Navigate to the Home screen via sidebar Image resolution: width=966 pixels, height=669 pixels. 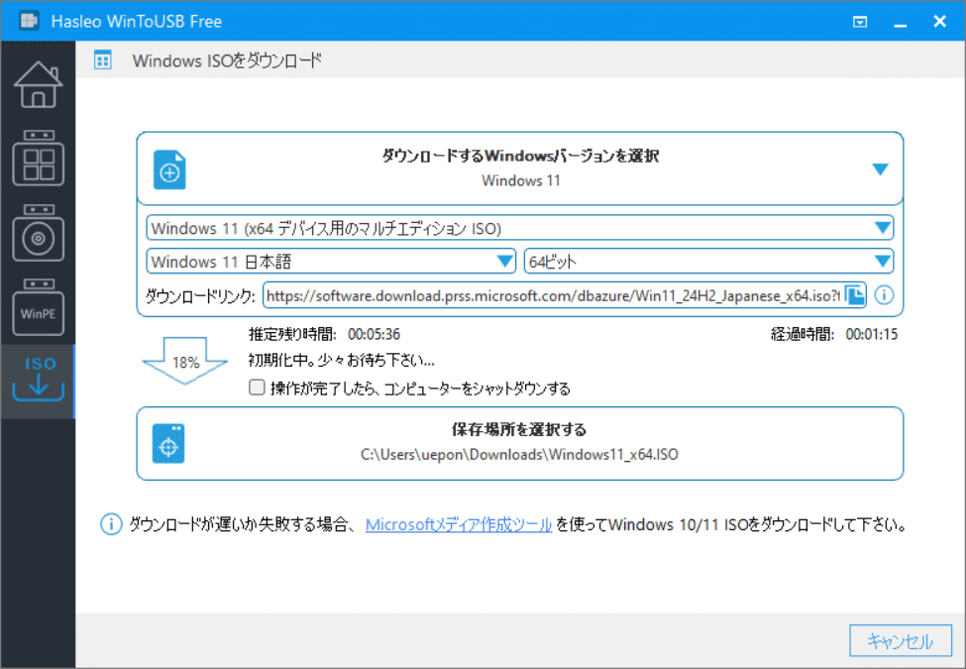[x=38, y=84]
